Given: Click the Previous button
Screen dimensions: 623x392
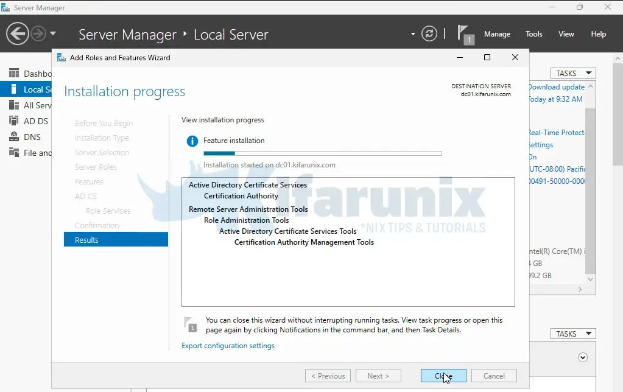Looking at the screenshot, I should (328, 376).
